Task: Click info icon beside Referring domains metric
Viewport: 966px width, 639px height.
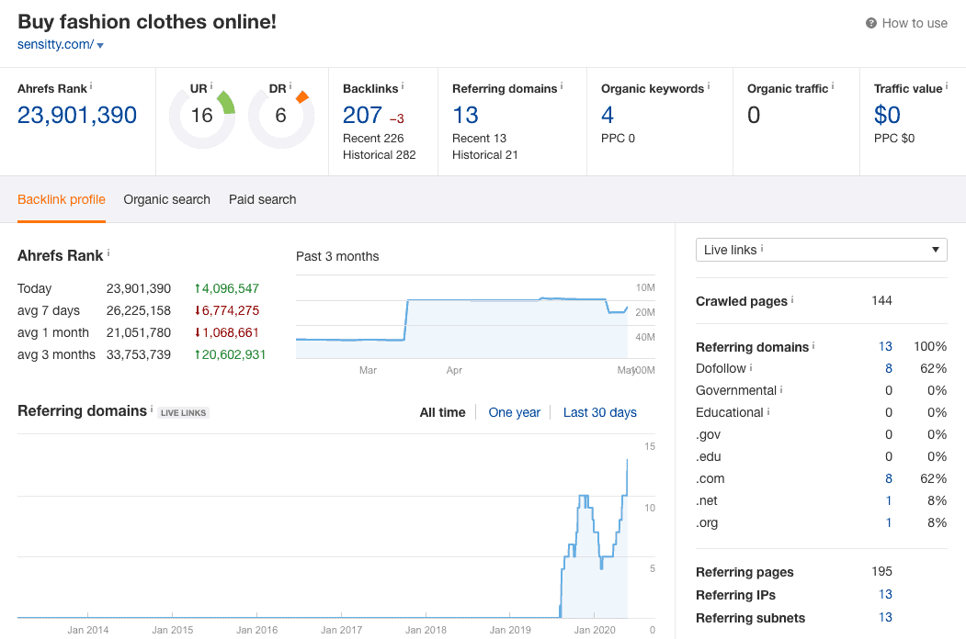Action: click(x=562, y=86)
